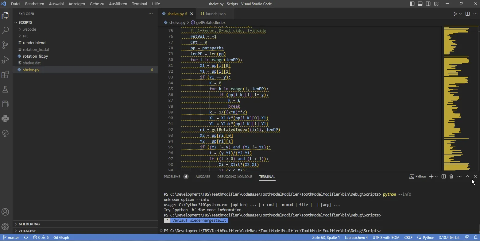The image size is (480, 241).
Task: Open editor More Actions ellipsis
Action: tap(475, 14)
